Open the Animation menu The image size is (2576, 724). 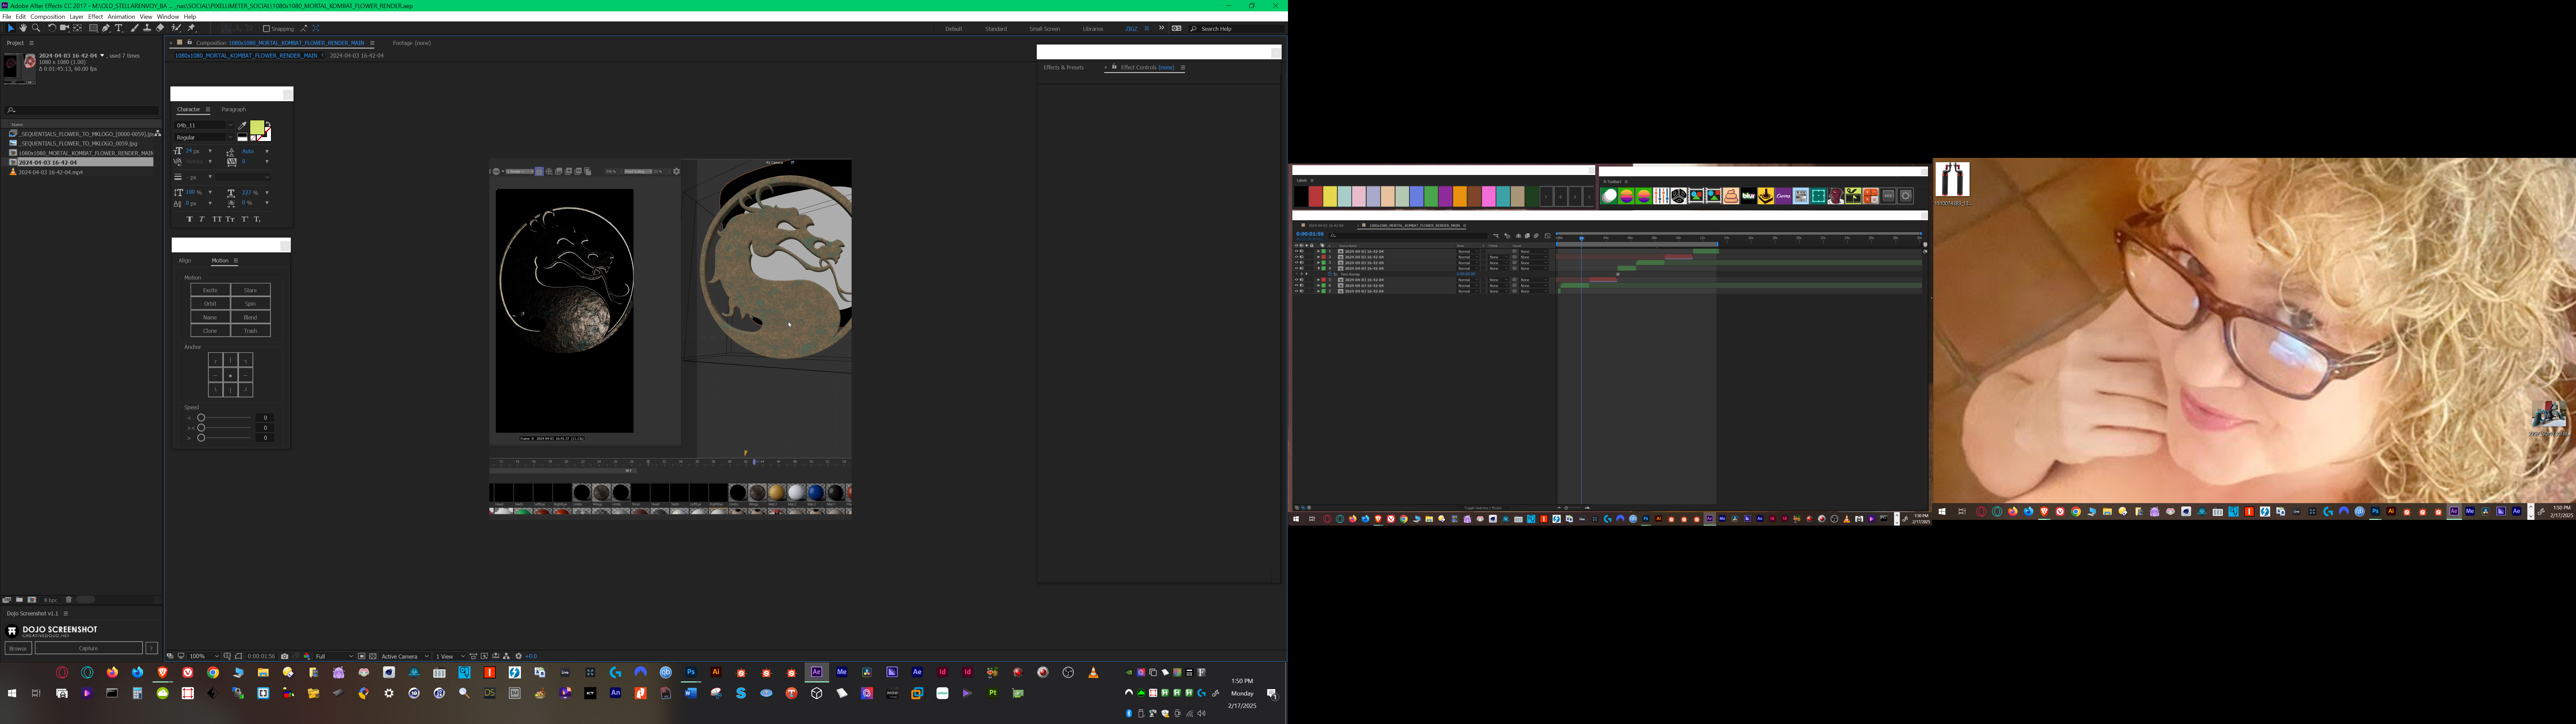click(x=121, y=17)
